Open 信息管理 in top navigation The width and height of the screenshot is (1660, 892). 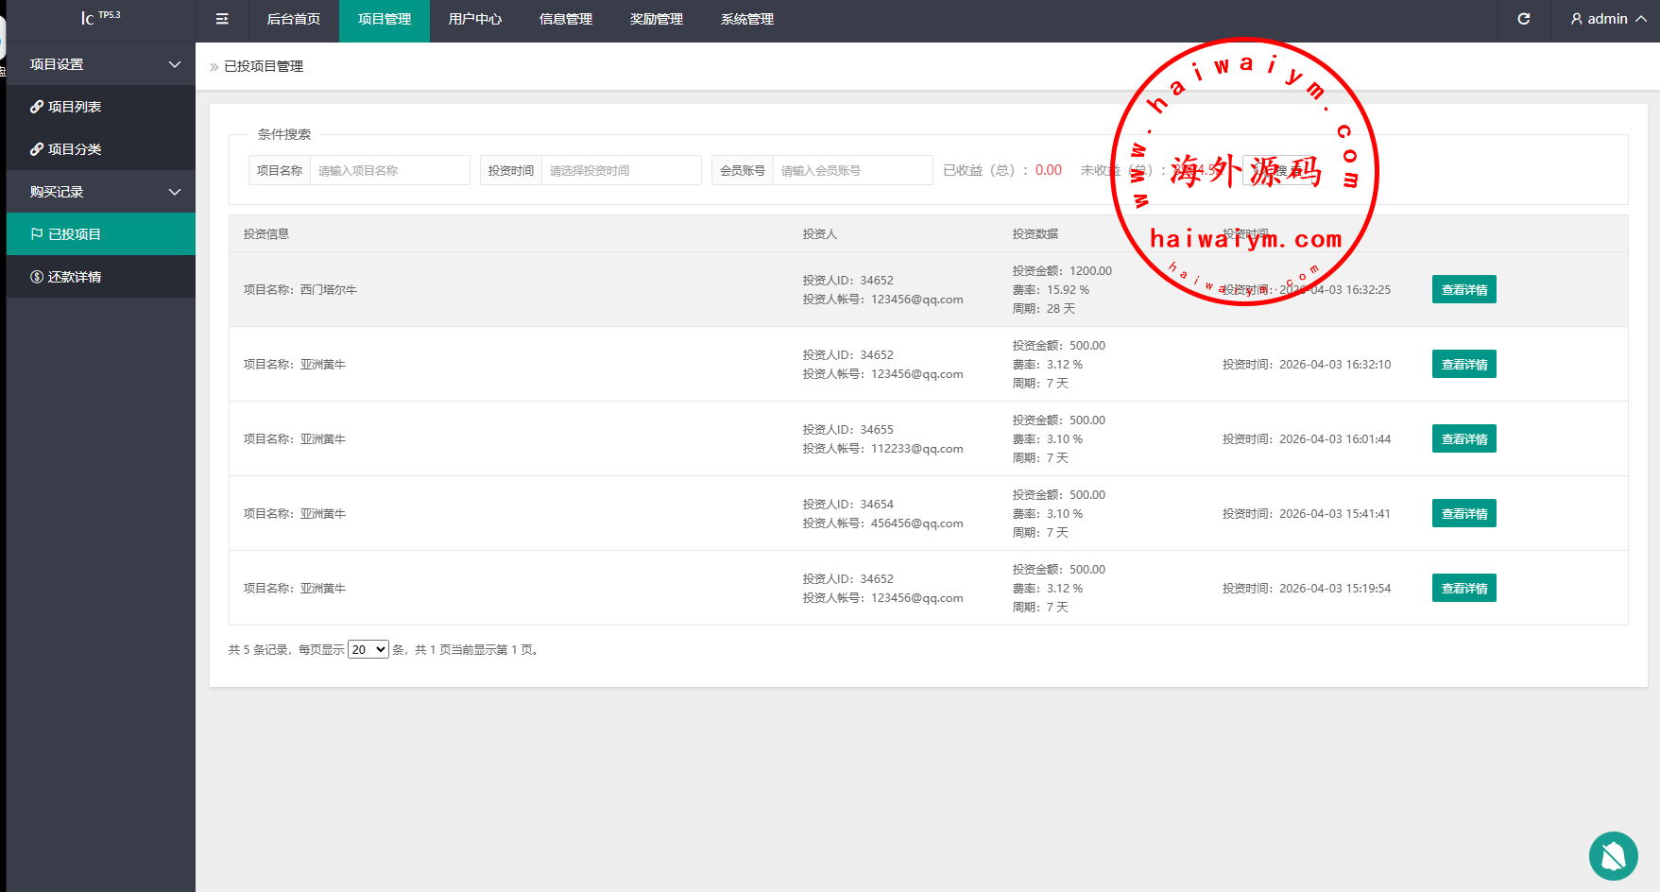tap(565, 19)
